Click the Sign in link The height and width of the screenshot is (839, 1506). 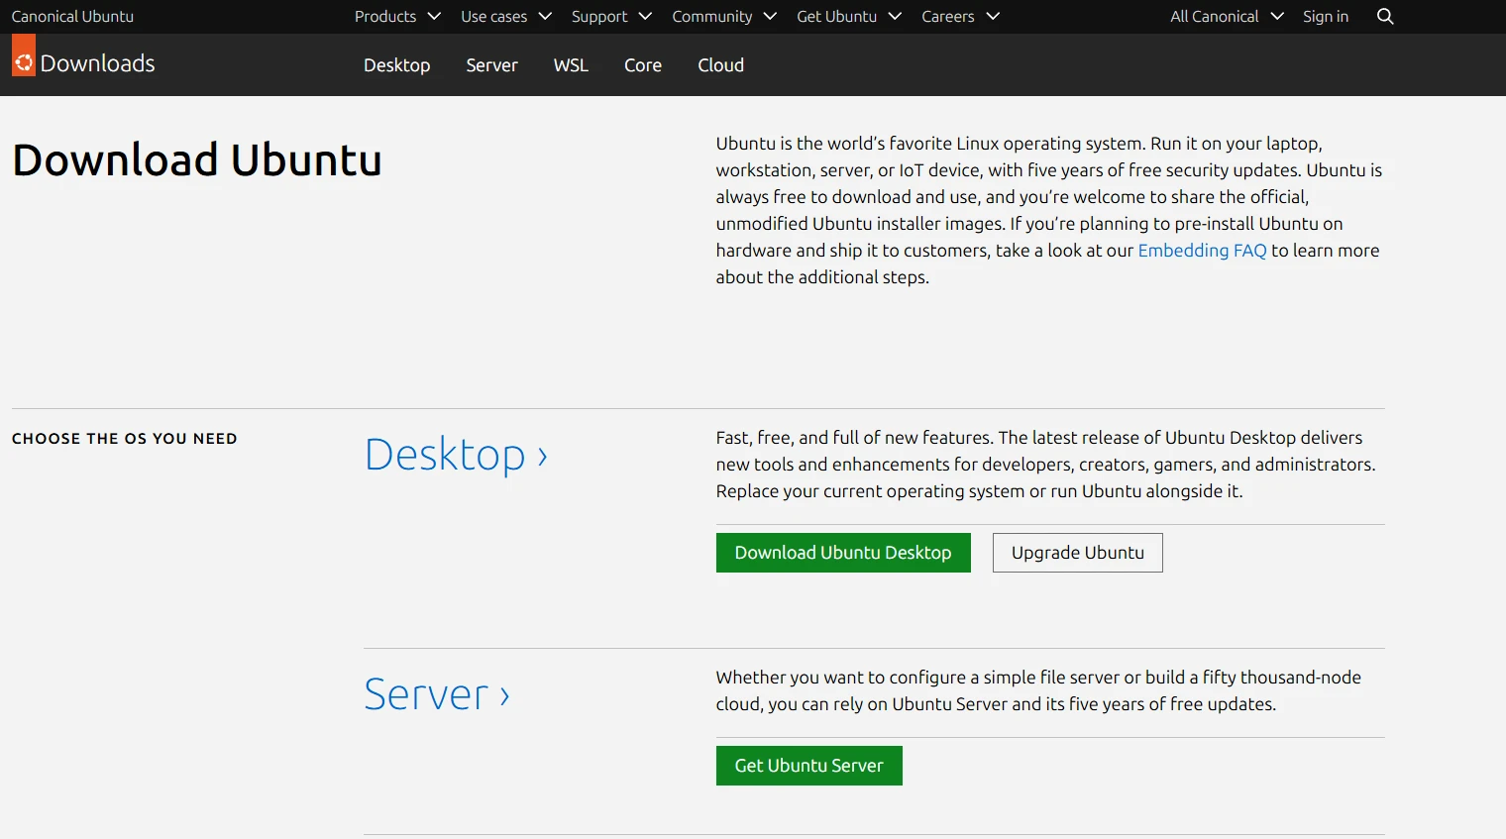point(1326,16)
